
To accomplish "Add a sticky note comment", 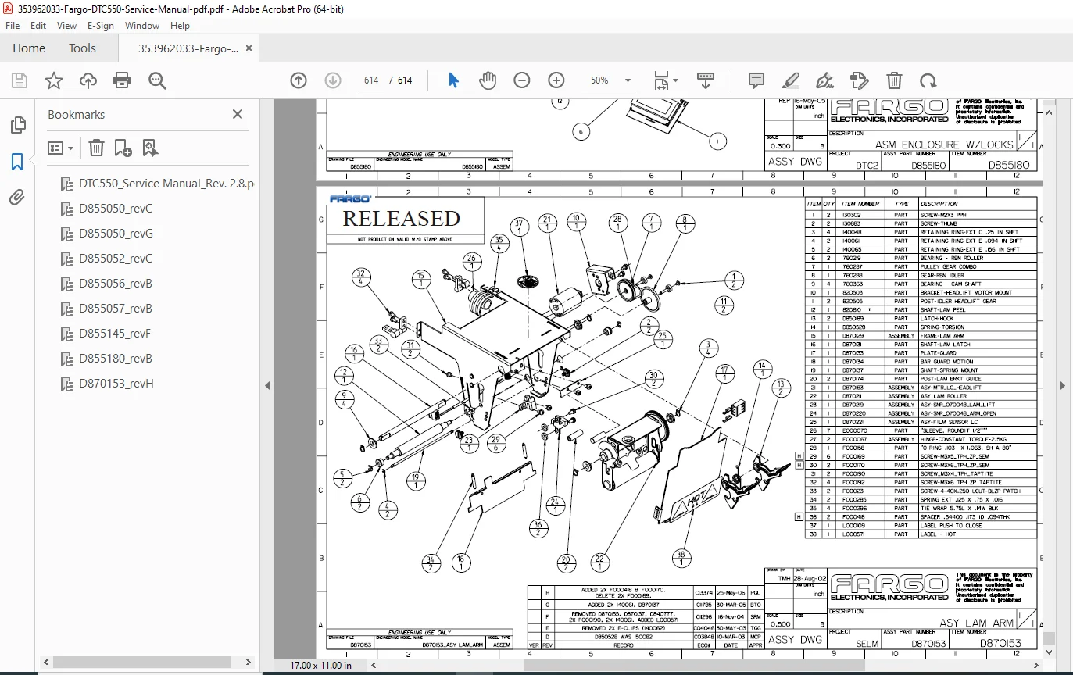I will [756, 80].
